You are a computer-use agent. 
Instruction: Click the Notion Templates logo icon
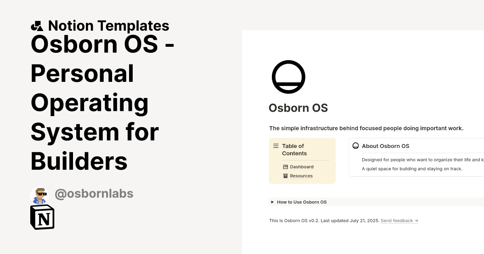pos(37,25)
